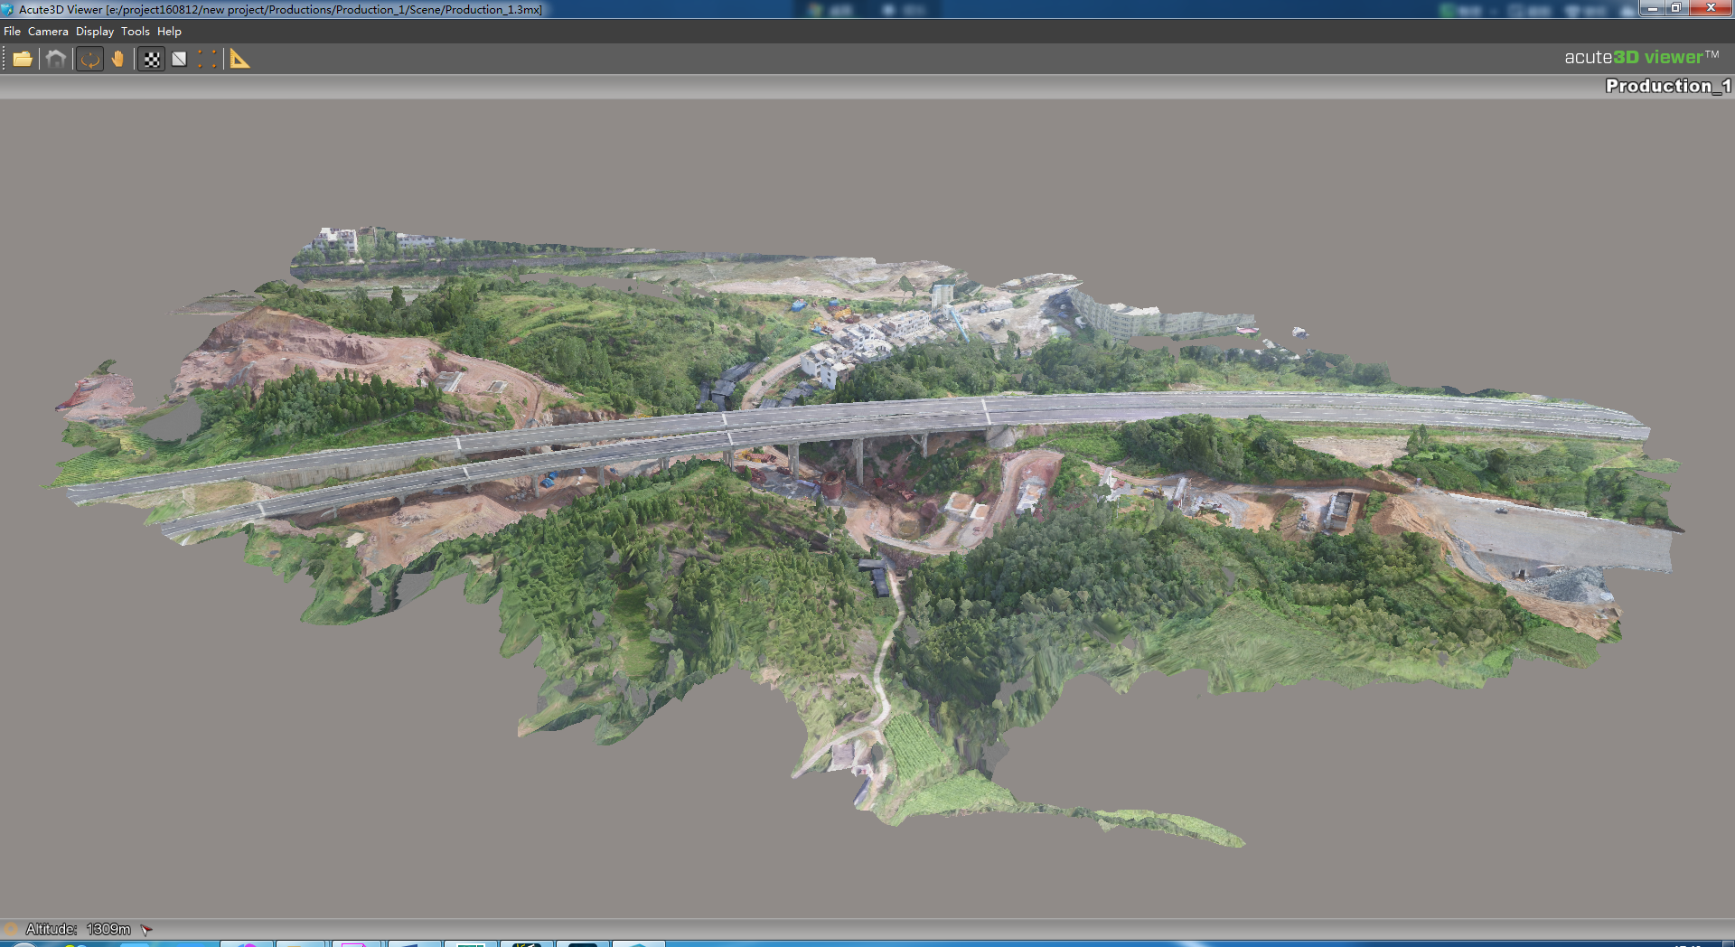Click the red compass arrow in status bar
The height and width of the screenshot is (947, 1735).
[x=146, y=929]
